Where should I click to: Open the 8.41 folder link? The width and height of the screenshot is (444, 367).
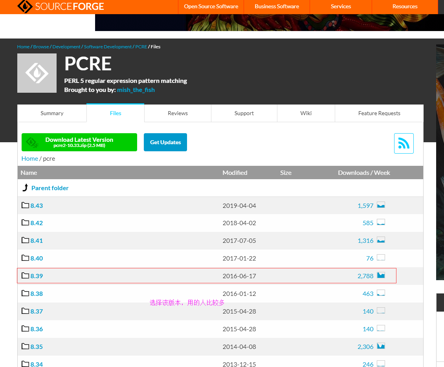tap(37, 241)
